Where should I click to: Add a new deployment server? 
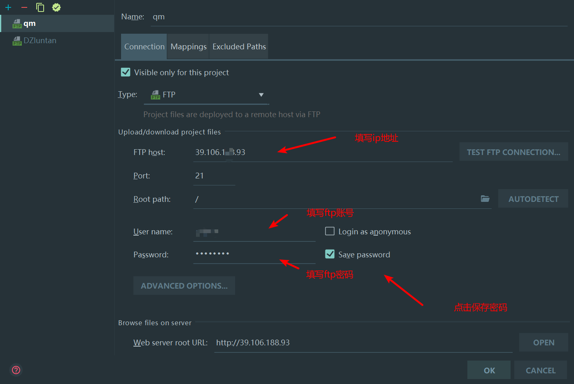coord(8,7)
